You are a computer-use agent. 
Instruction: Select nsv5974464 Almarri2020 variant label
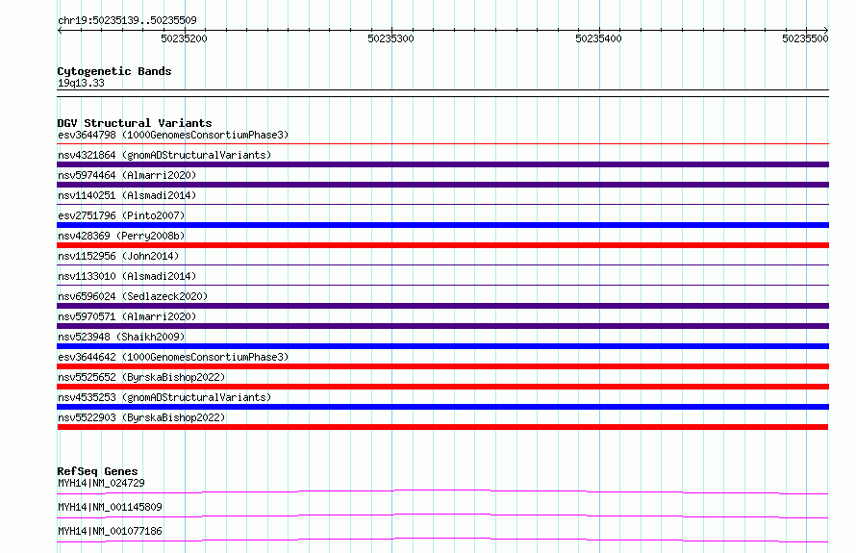[127, 175]
